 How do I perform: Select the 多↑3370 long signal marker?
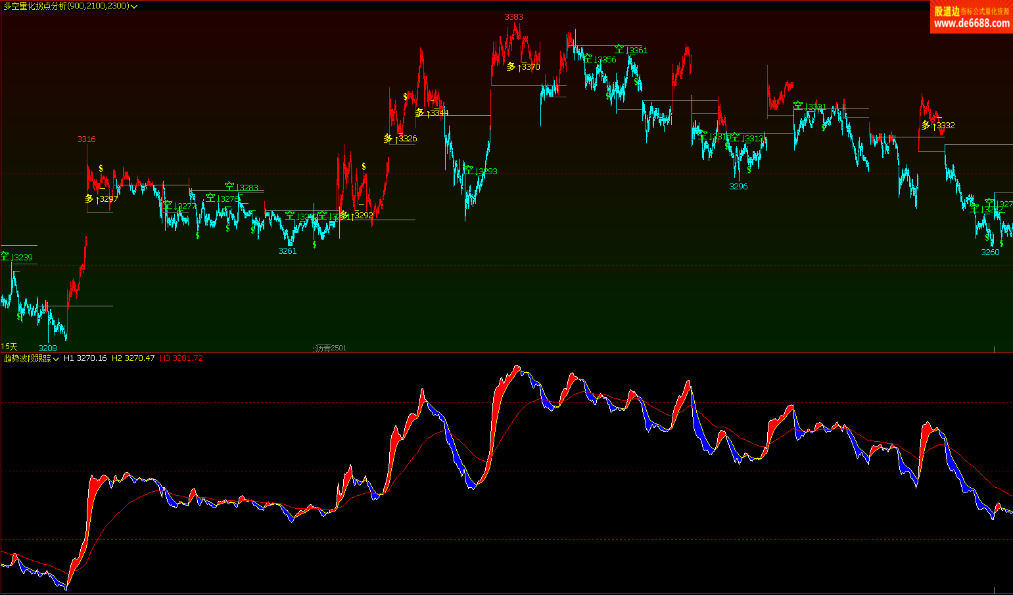coord(523,66)
